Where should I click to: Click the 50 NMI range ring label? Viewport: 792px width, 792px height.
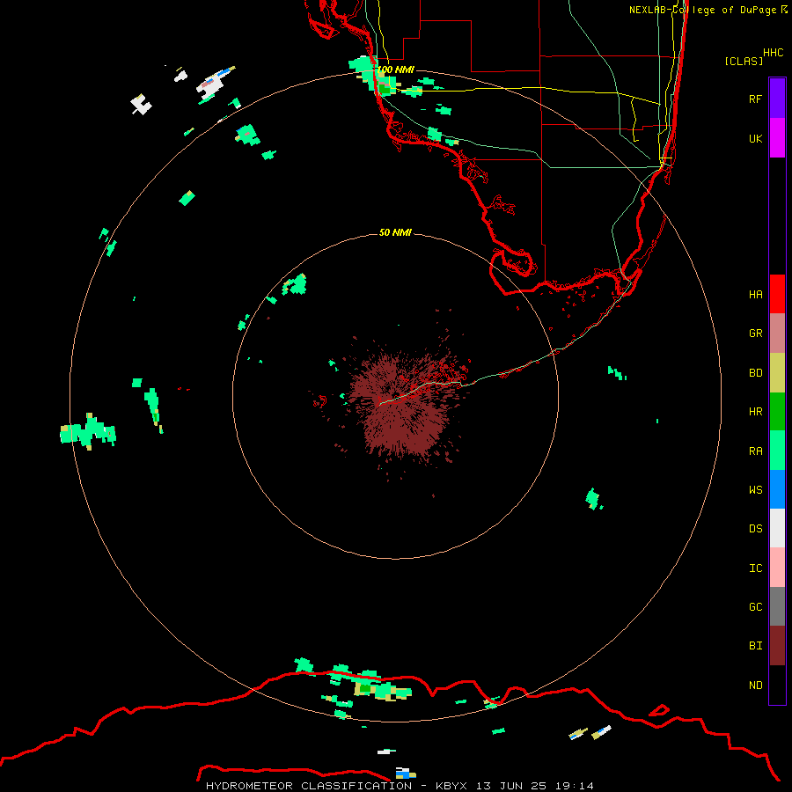[395, 232]
